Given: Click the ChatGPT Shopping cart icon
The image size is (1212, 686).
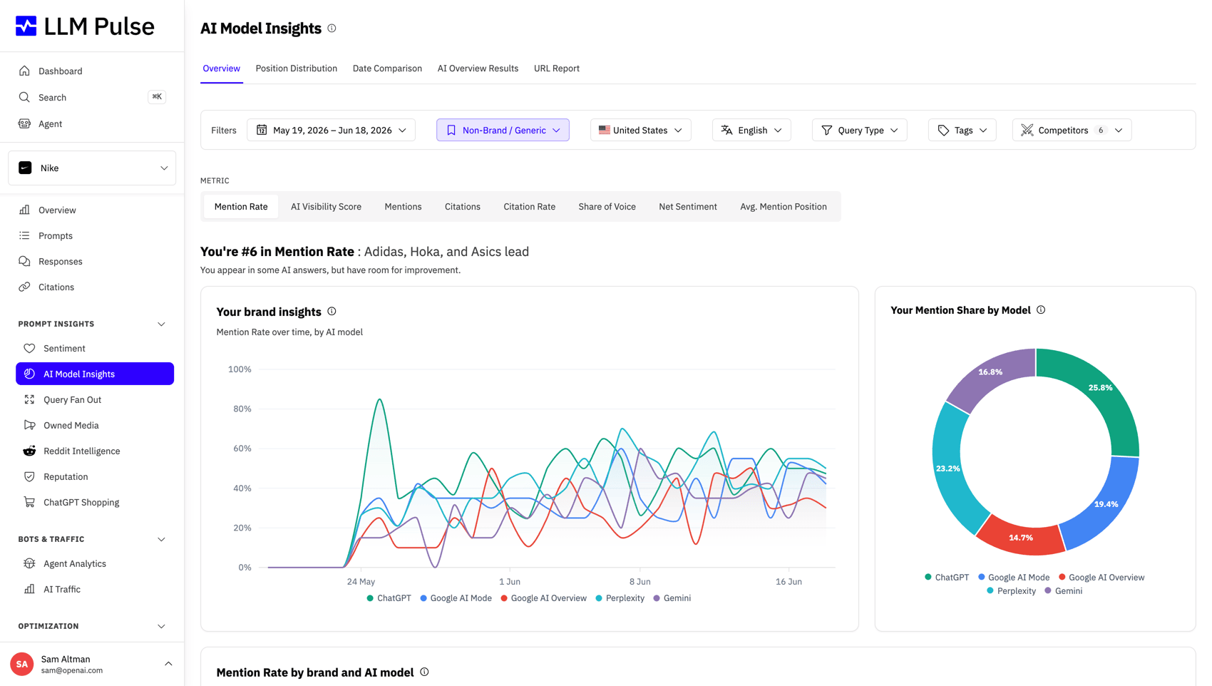Looking at the screenshot, I should pos(29,502).
